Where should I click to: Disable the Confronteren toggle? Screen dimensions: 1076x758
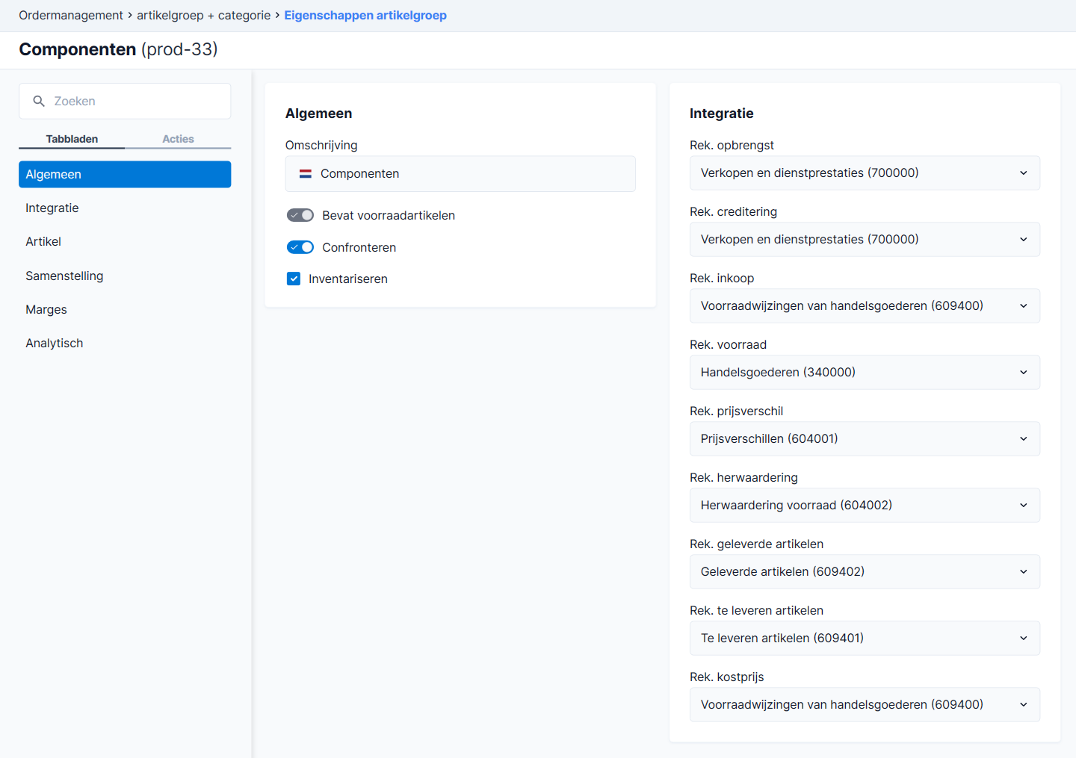(300, 247)
